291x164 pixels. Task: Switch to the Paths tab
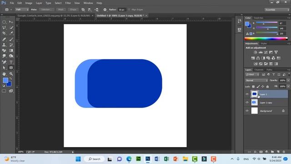click(269, 70)
